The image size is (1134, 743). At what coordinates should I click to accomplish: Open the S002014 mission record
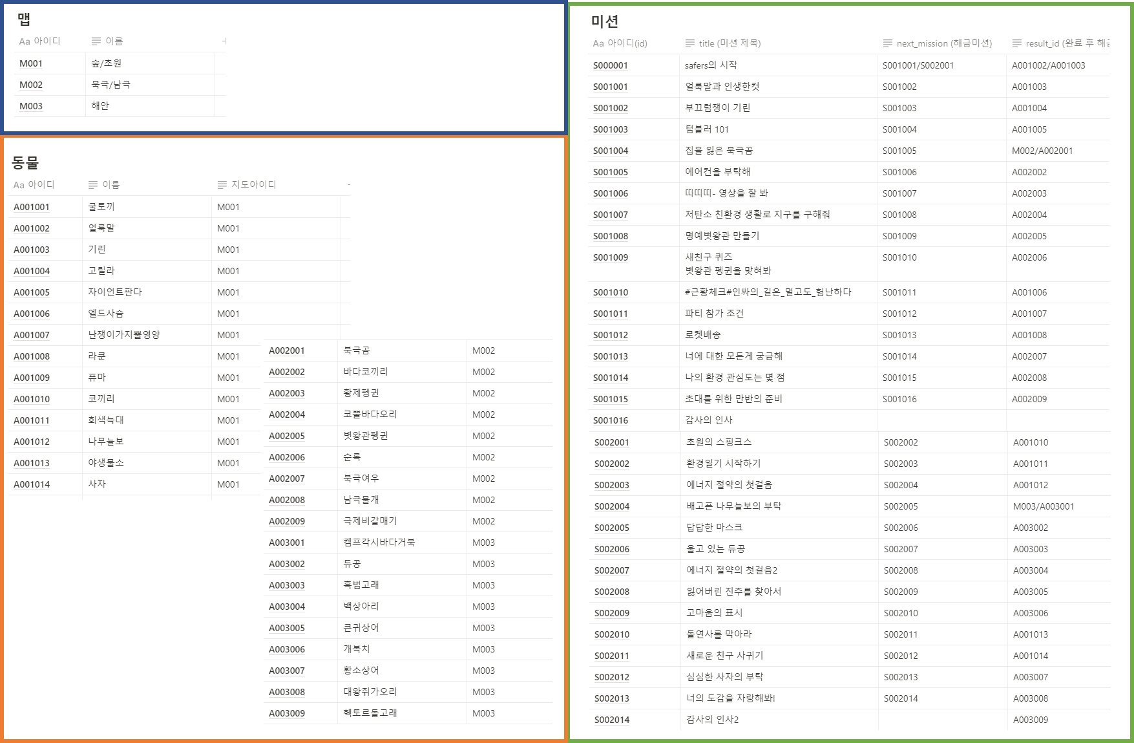[612, 720]
